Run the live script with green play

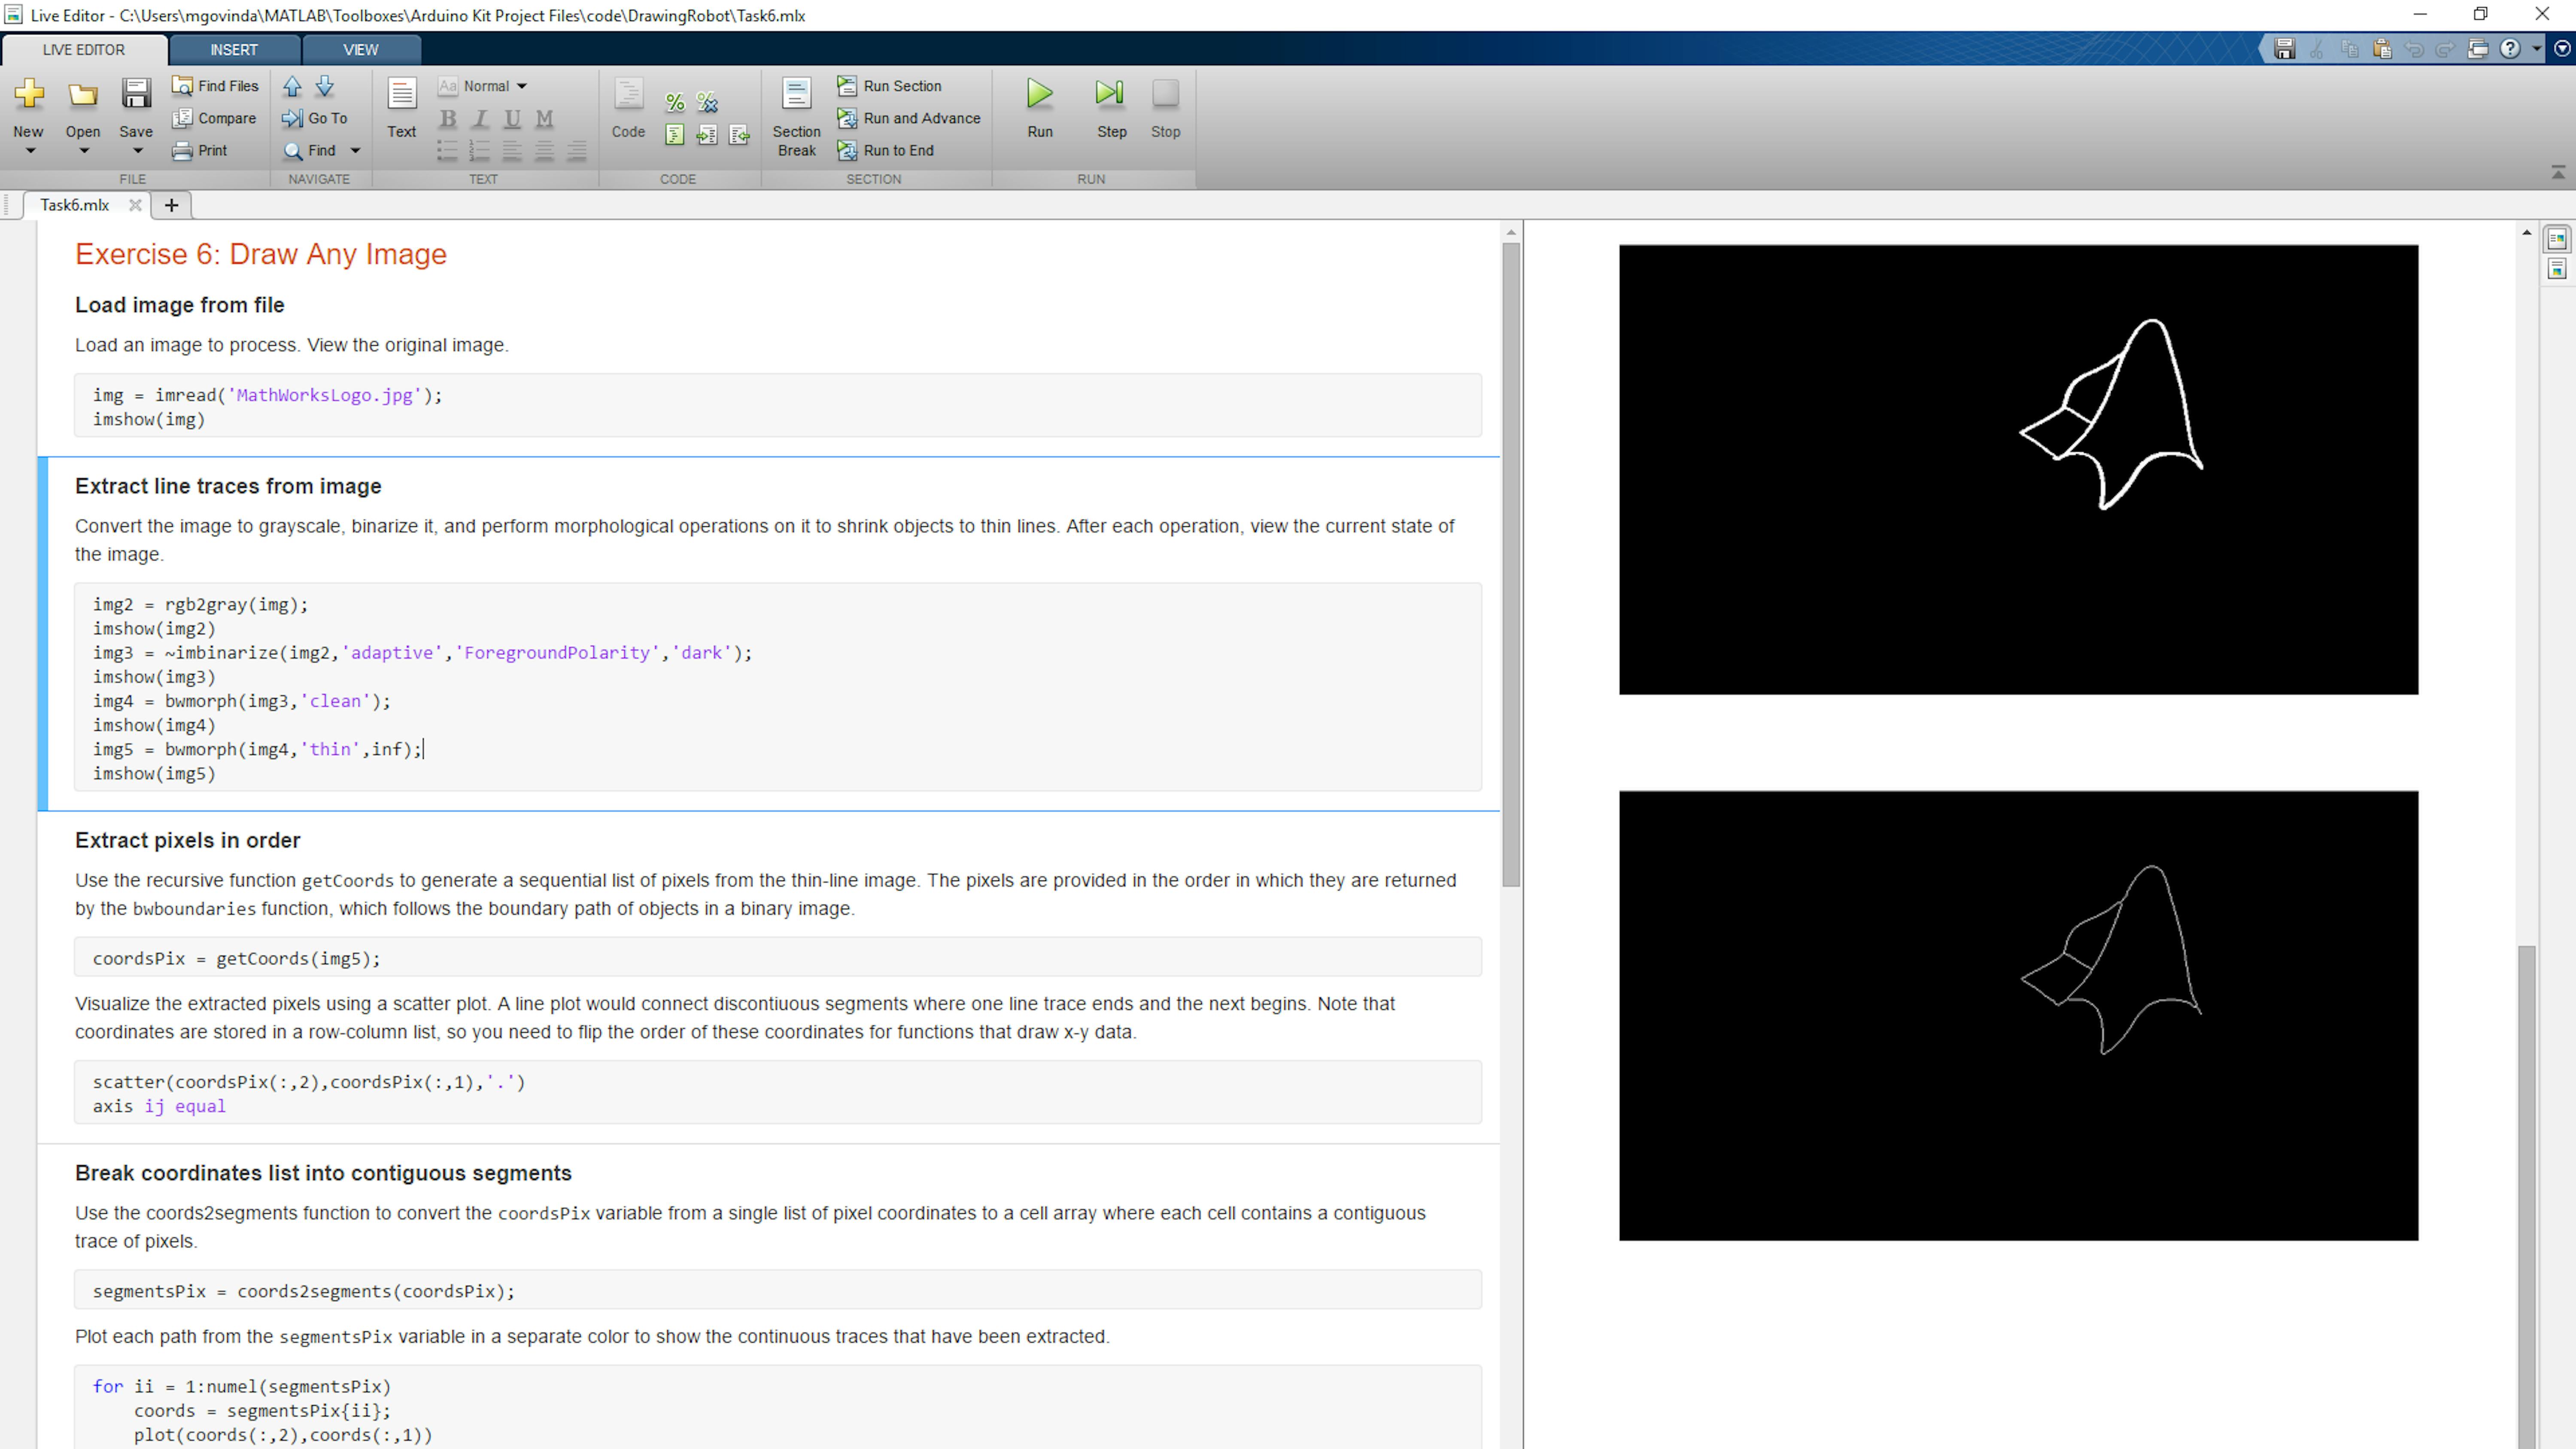pyautogui.click(x=1040, y=108)
